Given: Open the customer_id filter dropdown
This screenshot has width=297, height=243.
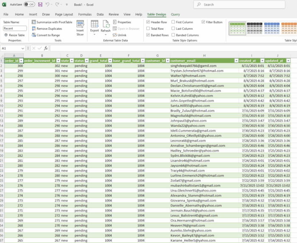Looking at the screenshot, I should pyautogui.click(x=168, y=61).
